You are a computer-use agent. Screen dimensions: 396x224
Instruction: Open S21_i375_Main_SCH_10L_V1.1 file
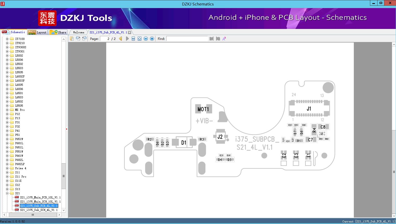(x=40, y=202)
